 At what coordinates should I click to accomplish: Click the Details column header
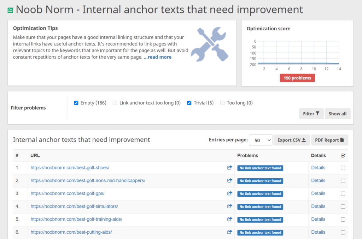319,156
